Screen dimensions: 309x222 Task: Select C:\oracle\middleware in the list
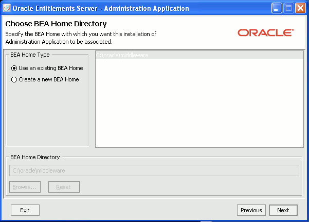(x=199, y=55)
